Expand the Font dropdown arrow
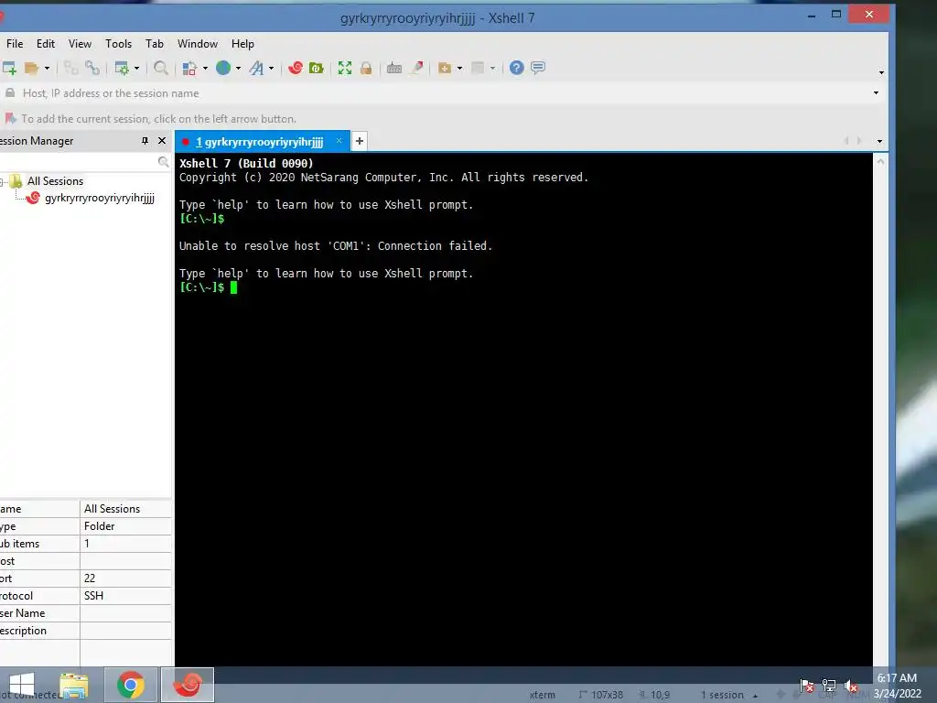The height and width of the screenshot is (703, 937). (x=271, y=68)
